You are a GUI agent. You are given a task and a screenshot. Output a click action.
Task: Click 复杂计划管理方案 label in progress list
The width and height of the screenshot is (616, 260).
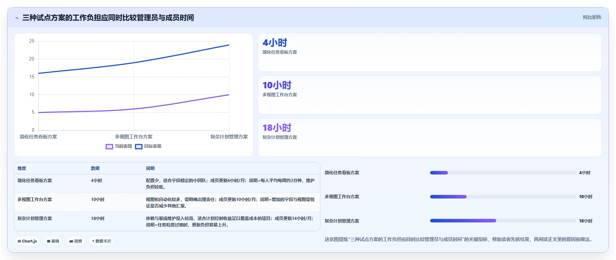[x=342, y=221]
